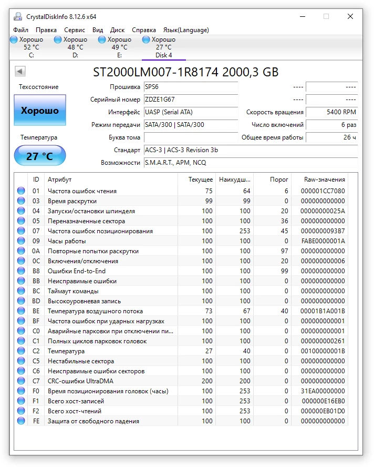The width and height of the screenshot is (374, 467).
Task: Click the power-on count 6 раз
Action: [332, 125]
